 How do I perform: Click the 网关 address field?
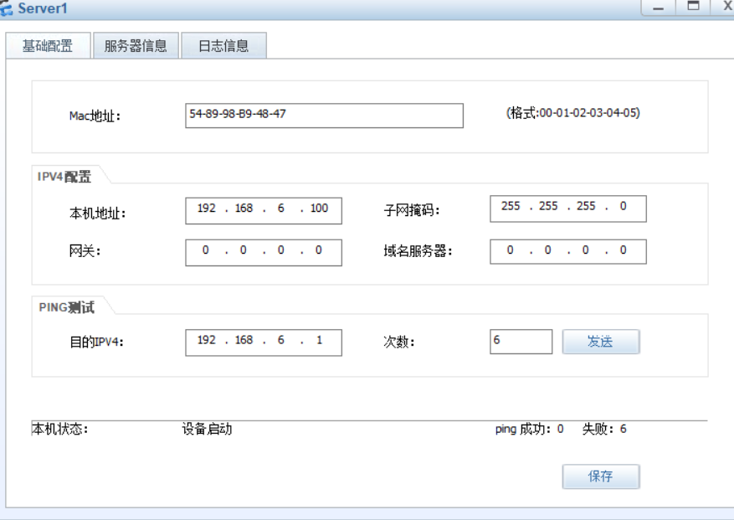(x=264, y=253)
